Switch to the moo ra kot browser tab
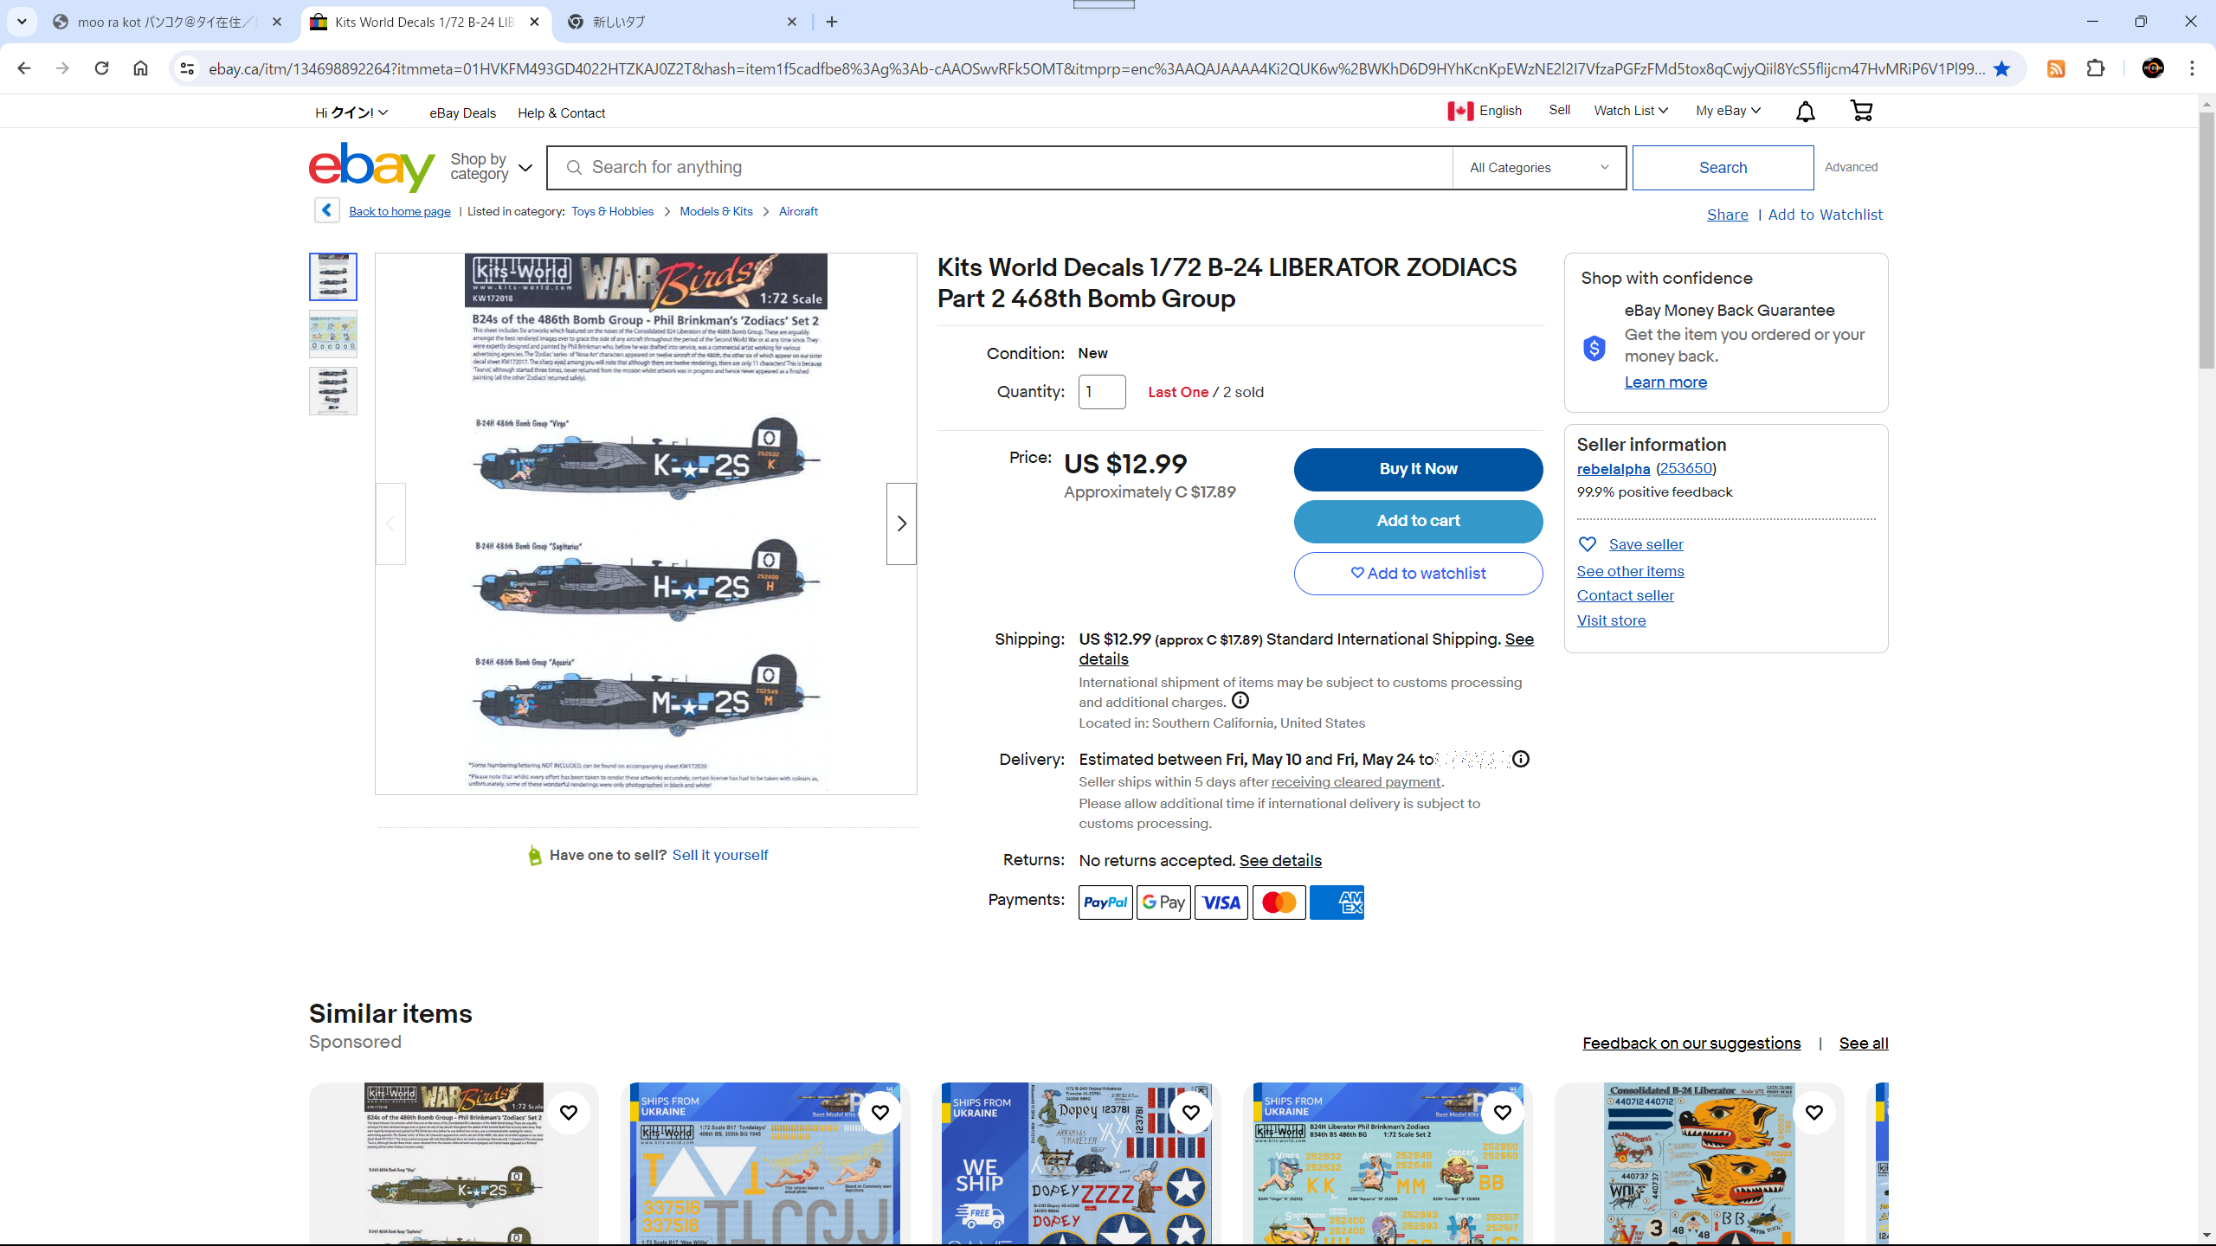Viewport: 2216px width, 1246px height. tap(169, 22)
